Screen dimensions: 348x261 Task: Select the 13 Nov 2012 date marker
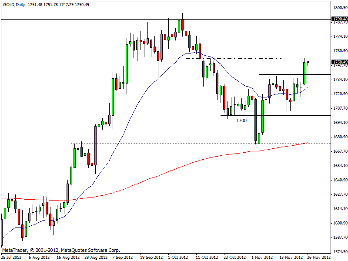[x=291, y=257]
